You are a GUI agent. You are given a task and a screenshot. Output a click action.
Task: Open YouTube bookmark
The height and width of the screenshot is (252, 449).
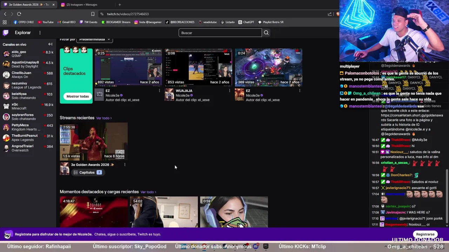tap(46, 22)
